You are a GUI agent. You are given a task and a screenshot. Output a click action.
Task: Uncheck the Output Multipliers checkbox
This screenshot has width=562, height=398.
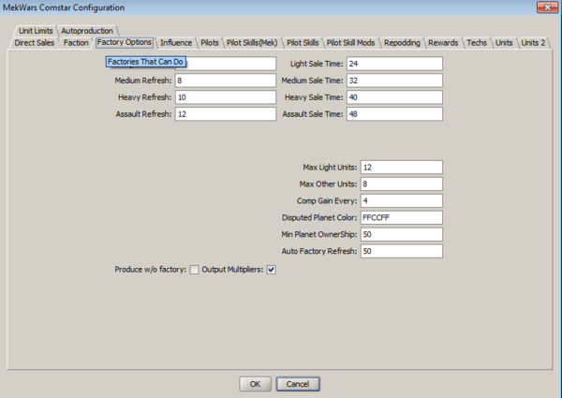[x=271, y=271]
